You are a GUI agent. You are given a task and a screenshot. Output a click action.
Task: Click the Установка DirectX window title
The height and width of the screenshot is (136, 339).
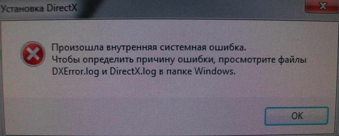pos(38,9)
